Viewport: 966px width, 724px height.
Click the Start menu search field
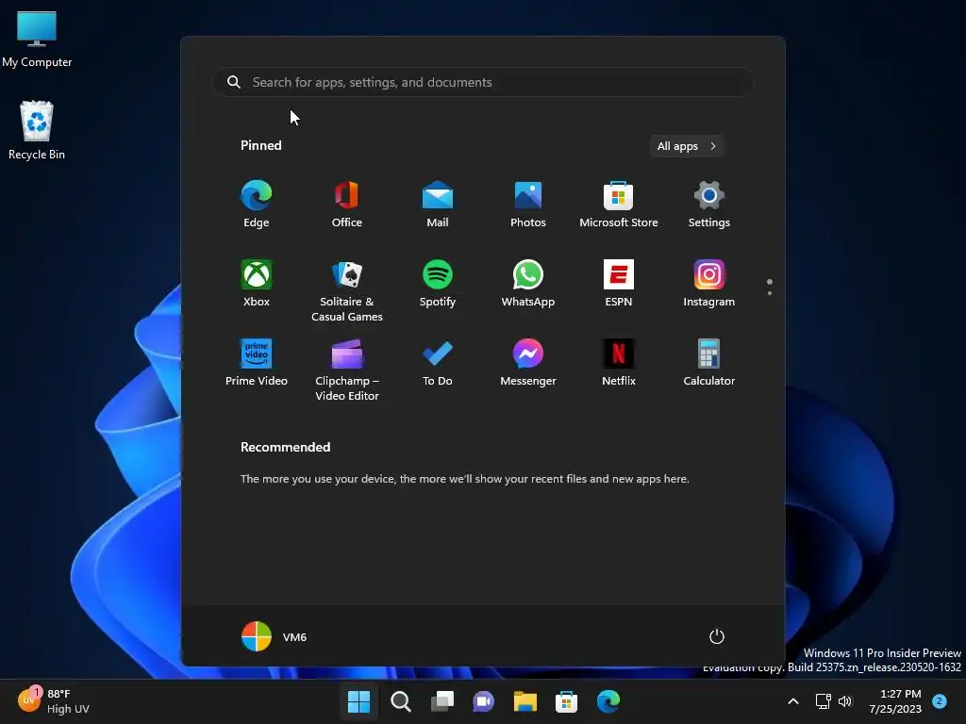click(482, 83)
